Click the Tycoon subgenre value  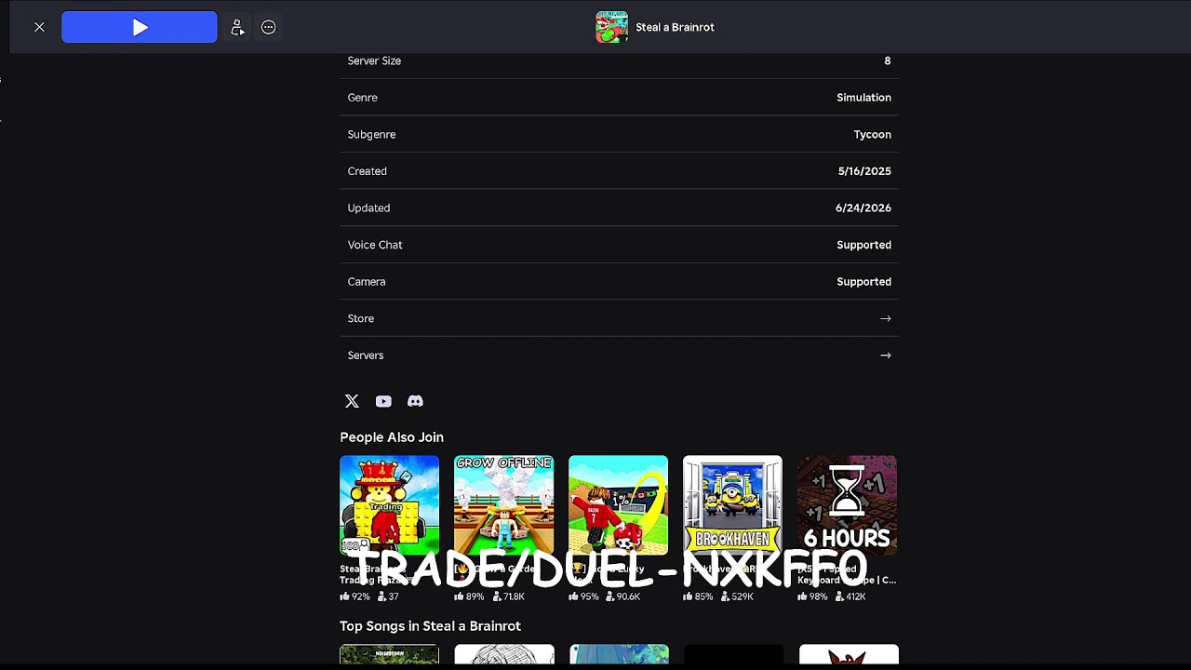[872, 134]
